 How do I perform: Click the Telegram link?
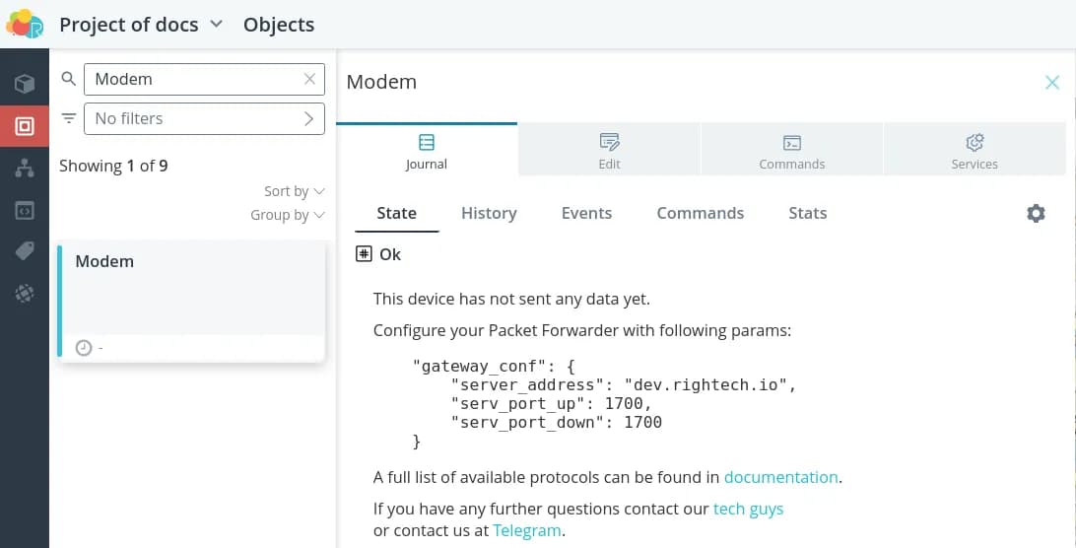[527, 530]
